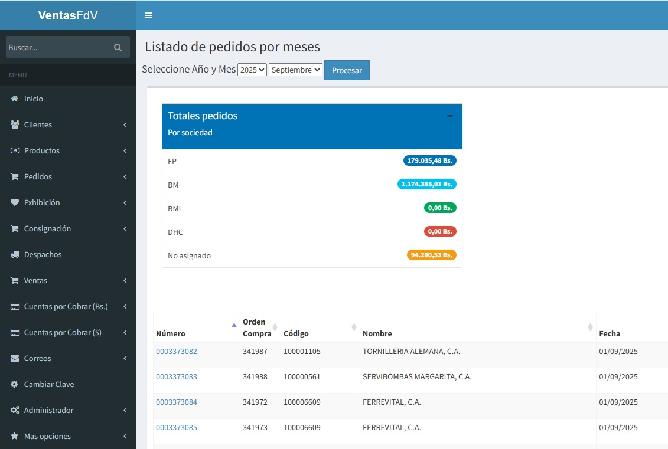
Task: Click card icon beside Cuentas por Cobrar ($)
Action: click(15, 332)
